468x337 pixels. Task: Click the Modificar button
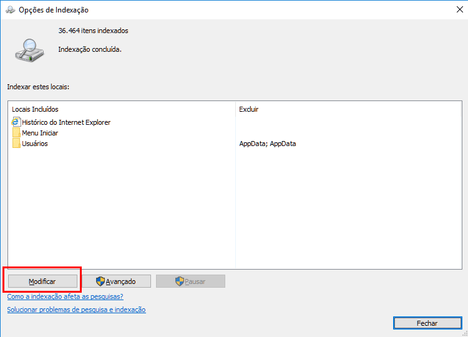coord(42,281)
